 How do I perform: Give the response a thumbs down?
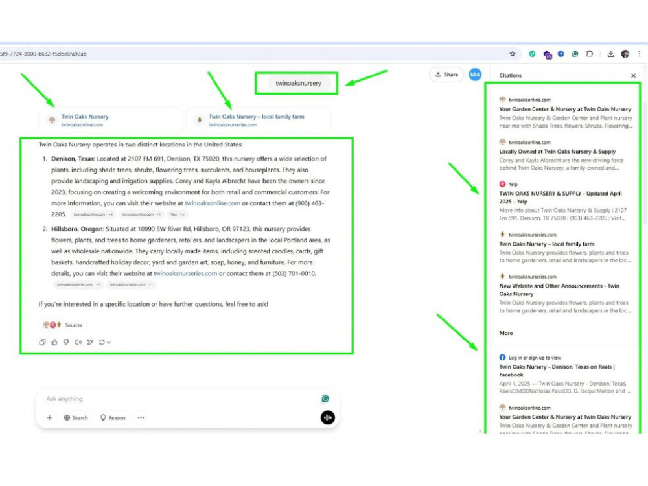pos(66,342)
